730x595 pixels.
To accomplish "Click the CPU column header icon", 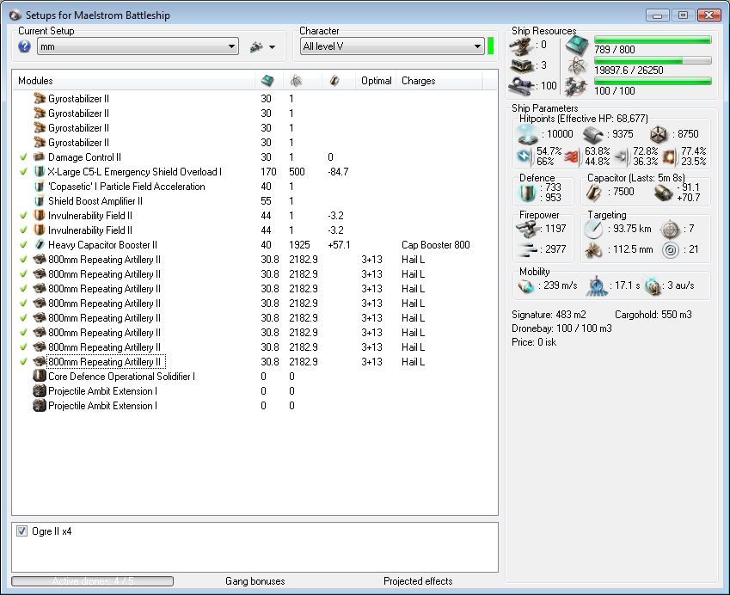I will 267,81.
